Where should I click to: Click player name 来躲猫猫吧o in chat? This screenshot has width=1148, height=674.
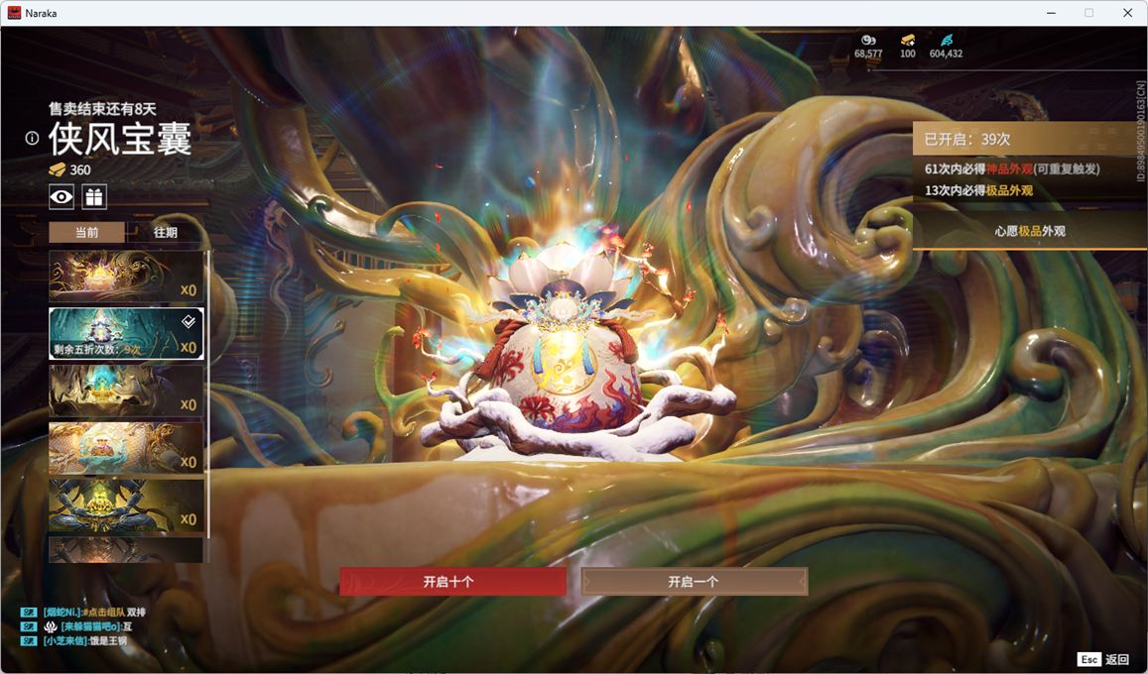coord(90,626)
